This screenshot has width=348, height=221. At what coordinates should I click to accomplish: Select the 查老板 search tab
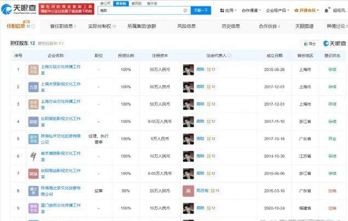click(121, 3)
